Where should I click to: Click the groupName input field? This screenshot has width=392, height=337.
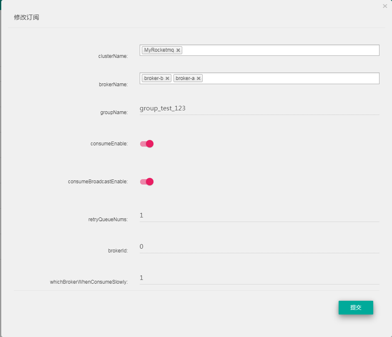pos(259,108)
